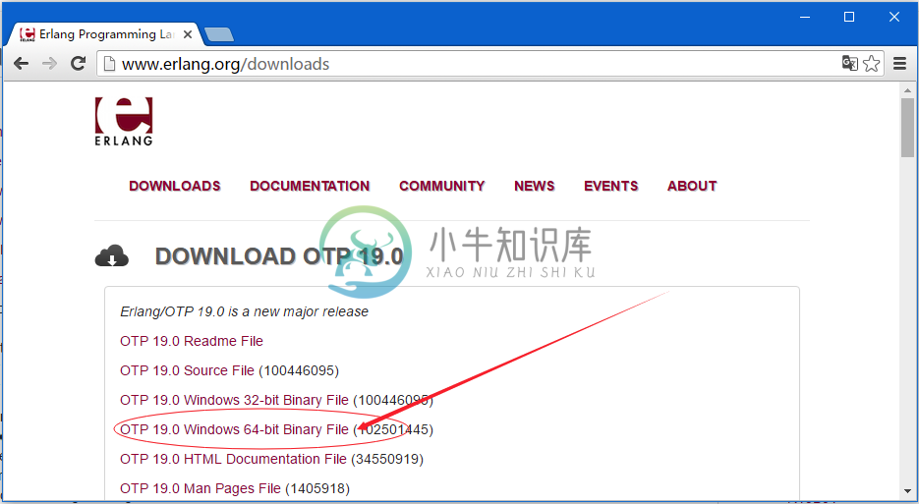Download OTP 19.0 HTML Documentation File
Screen dimensions: 919x504
click(x=233, y=459)
